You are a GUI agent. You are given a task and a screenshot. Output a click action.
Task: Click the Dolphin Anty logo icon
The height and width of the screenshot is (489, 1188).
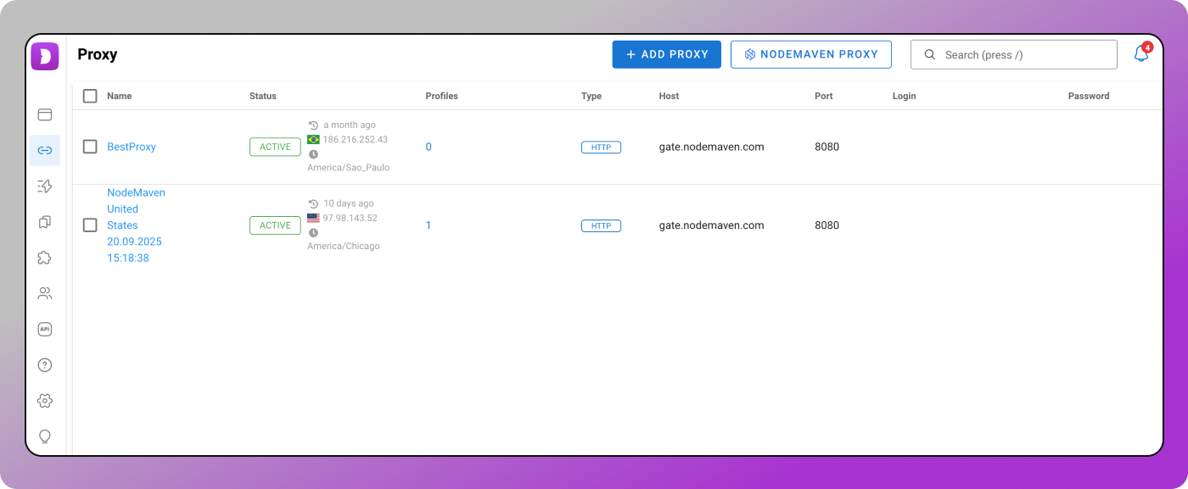point(45,56)
